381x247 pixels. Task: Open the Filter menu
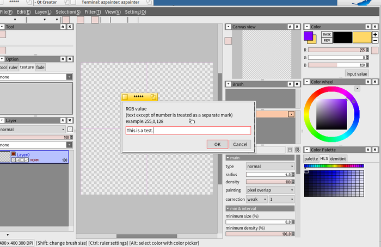[93, 12]
